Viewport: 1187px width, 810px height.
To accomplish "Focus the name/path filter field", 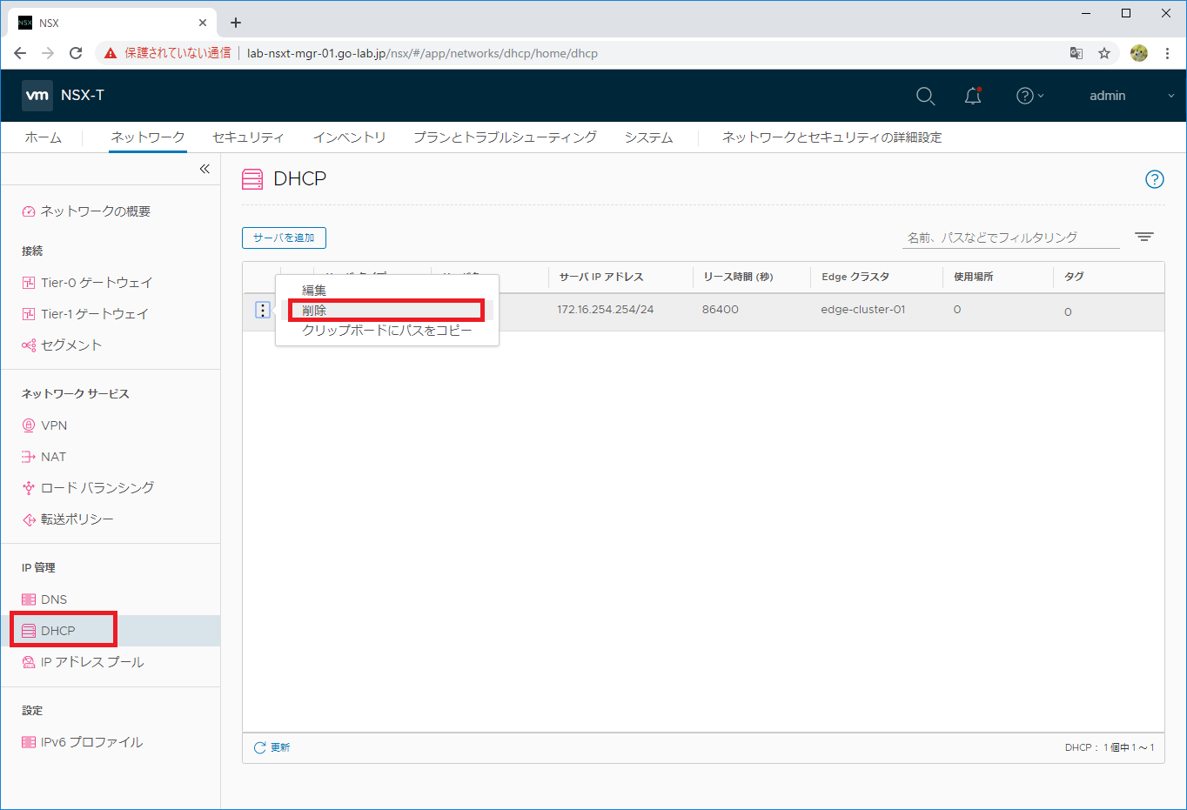I will click(1011, 238).
